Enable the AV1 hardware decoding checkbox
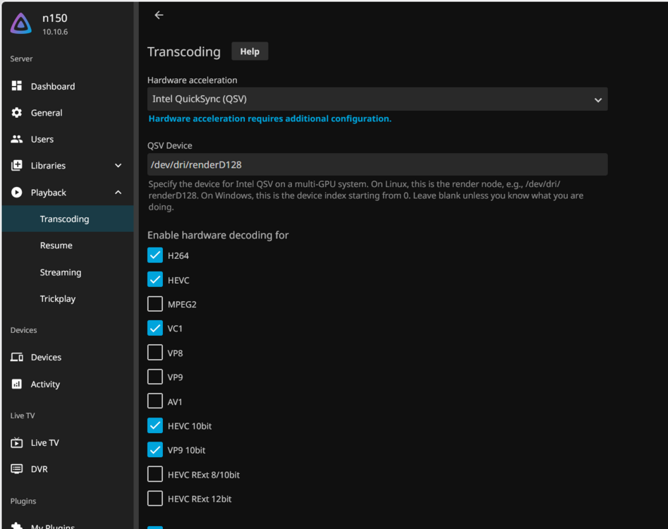The image size is (668, 529). click(155, 401)
